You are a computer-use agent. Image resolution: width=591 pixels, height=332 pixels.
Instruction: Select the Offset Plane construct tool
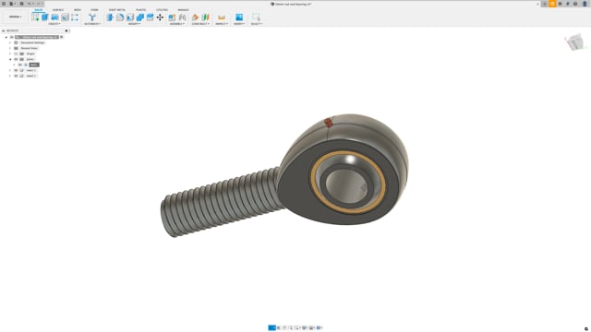195,18
